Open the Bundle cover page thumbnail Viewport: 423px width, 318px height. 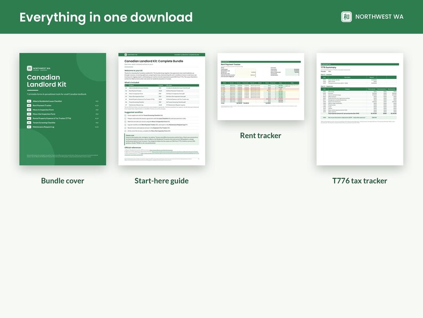(x=62, y=109)
